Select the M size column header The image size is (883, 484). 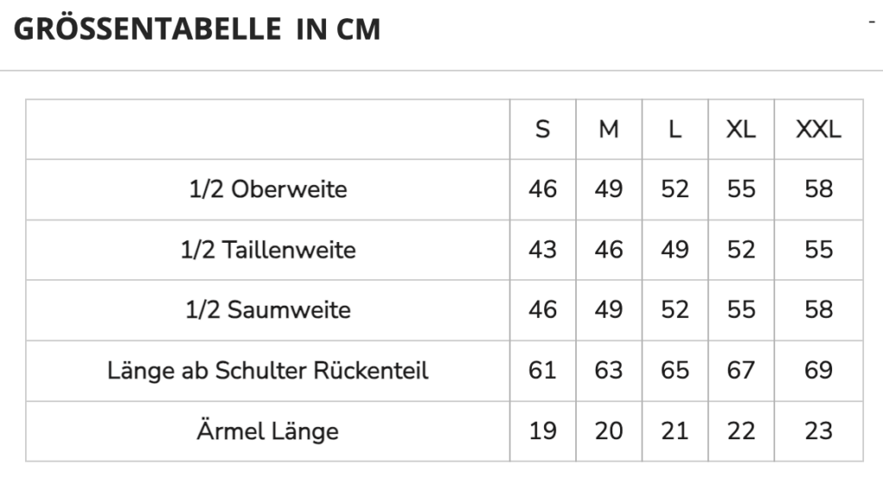pyautogui.click(x=609, y=129)
